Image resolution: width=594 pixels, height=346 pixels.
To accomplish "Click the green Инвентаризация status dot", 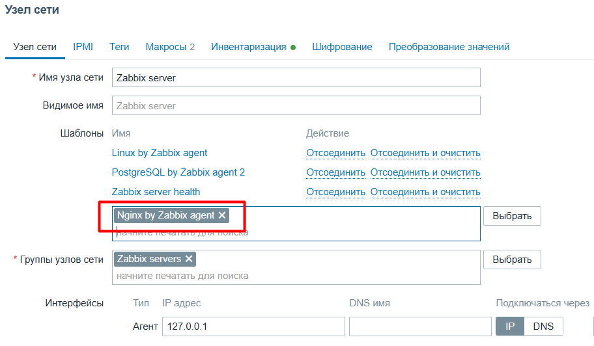I will pos(293,47).
